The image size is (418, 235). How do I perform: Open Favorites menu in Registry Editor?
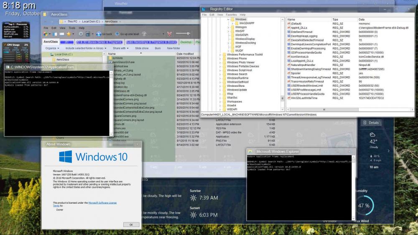(231, 15)
